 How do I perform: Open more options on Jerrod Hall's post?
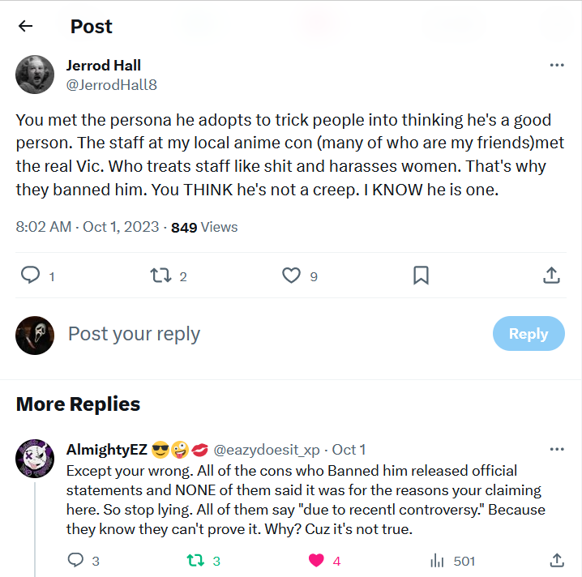tap(557, 66)
